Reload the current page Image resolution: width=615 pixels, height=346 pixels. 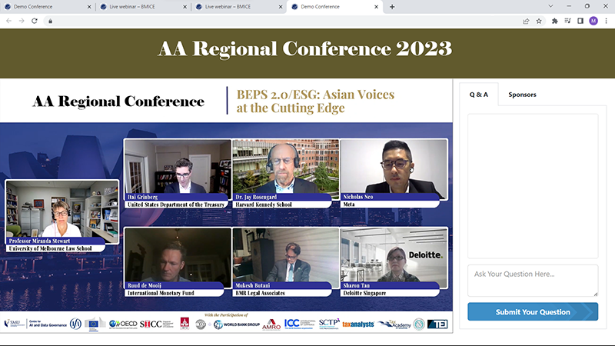pos(35,21)
